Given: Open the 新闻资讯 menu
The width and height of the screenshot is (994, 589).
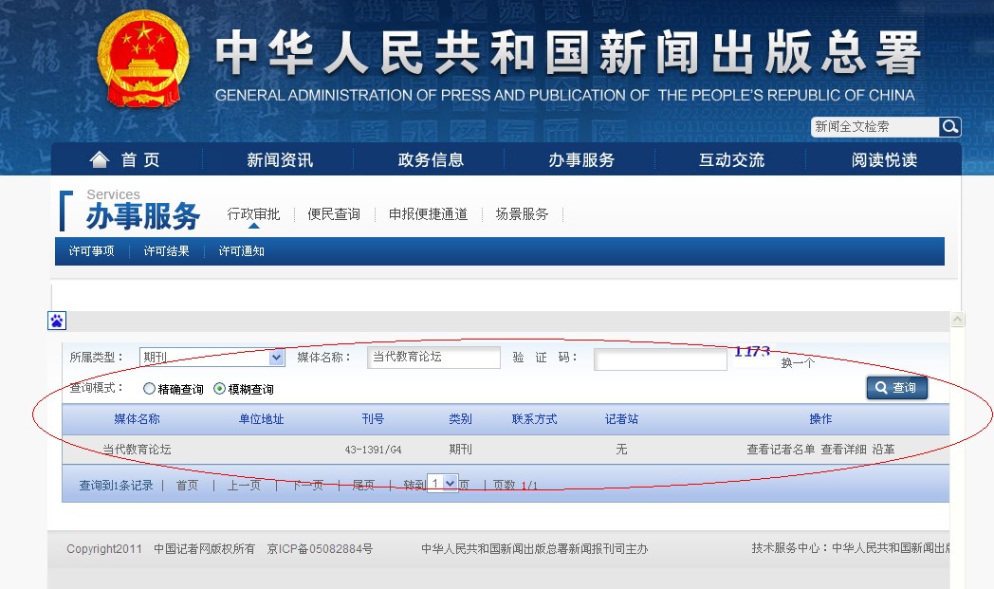Looking at the screenshot, I should click(x=280, y=159).
